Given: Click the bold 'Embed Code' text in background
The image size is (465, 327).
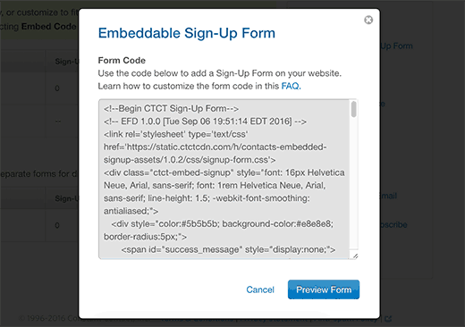Looking at the screenshot, I should [48, 27].
